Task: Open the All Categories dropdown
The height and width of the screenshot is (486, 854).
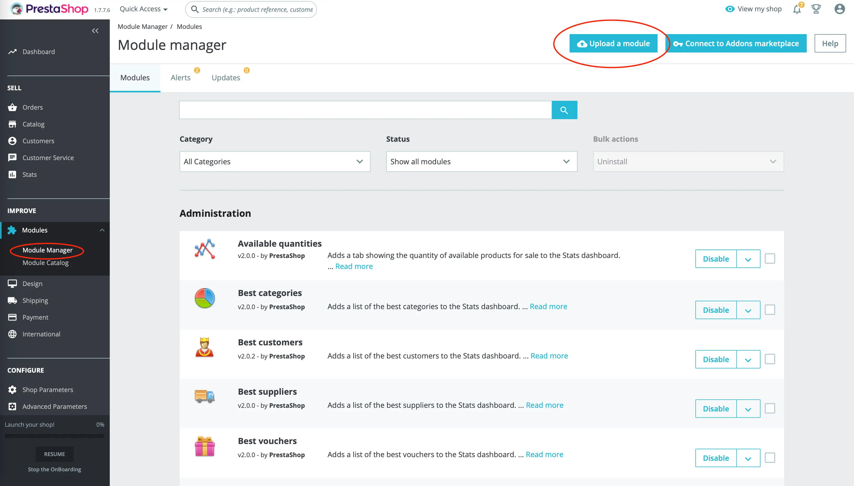Action: click(x=275, y=162)
